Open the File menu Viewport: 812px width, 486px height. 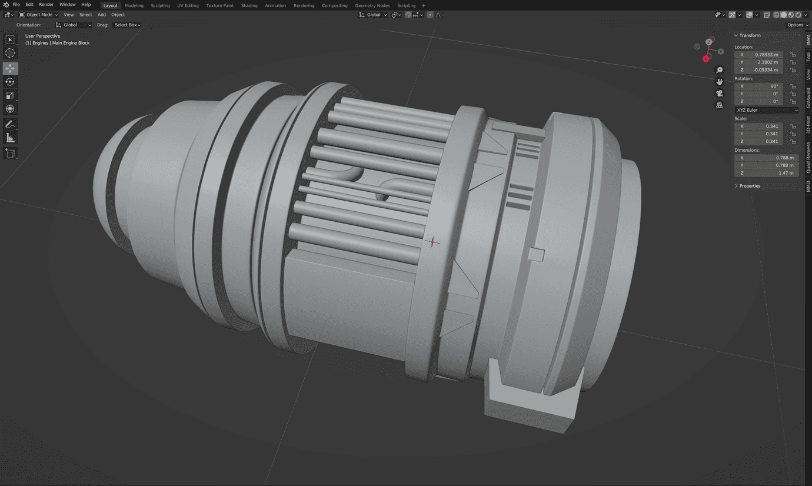click(x=16, y=5)
